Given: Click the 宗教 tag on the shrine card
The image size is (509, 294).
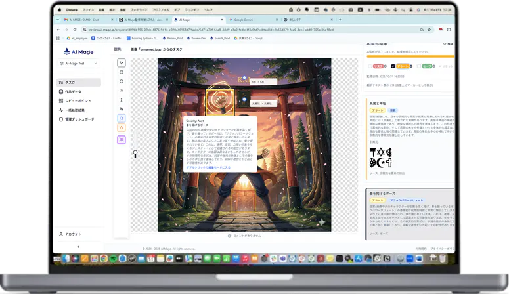Looking at the screenshot, I should 393,110.
